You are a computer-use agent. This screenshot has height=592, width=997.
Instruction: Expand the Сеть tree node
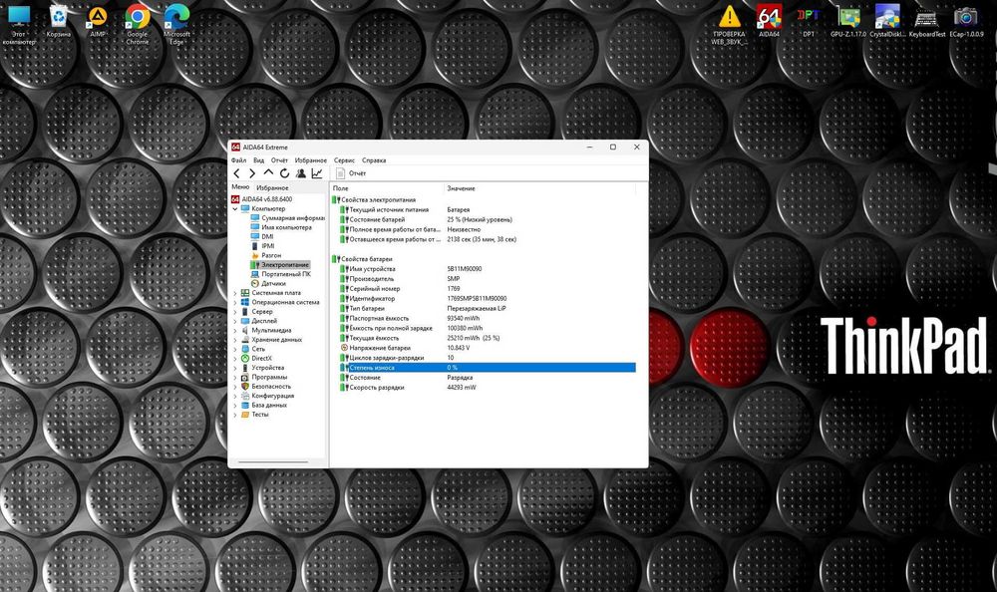point(234,349)
